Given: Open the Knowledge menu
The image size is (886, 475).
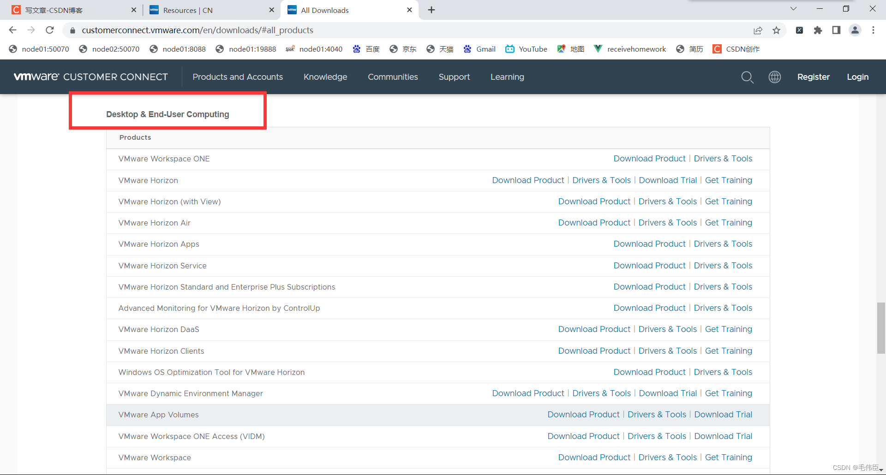Looking at the screenshot, I should click(325, 77).
